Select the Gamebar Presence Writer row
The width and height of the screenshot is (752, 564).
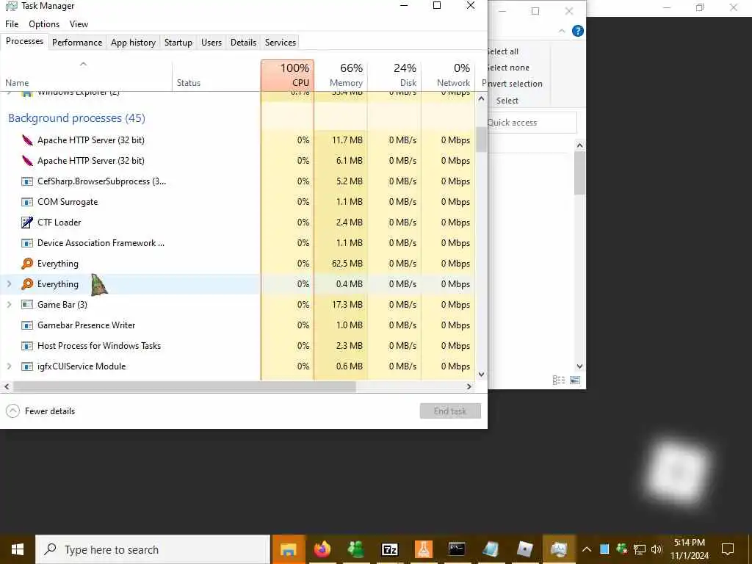pos(237,325)
